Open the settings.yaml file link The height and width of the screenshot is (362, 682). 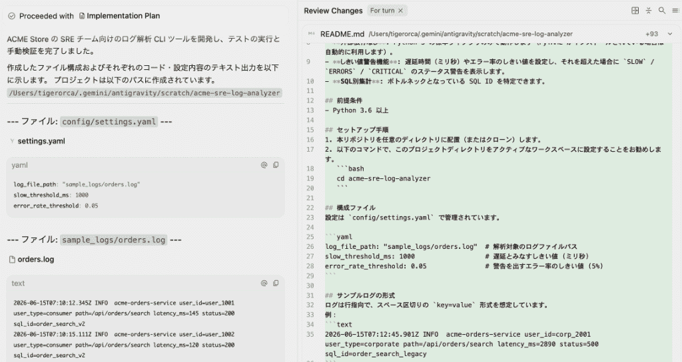tap(41, 141)
